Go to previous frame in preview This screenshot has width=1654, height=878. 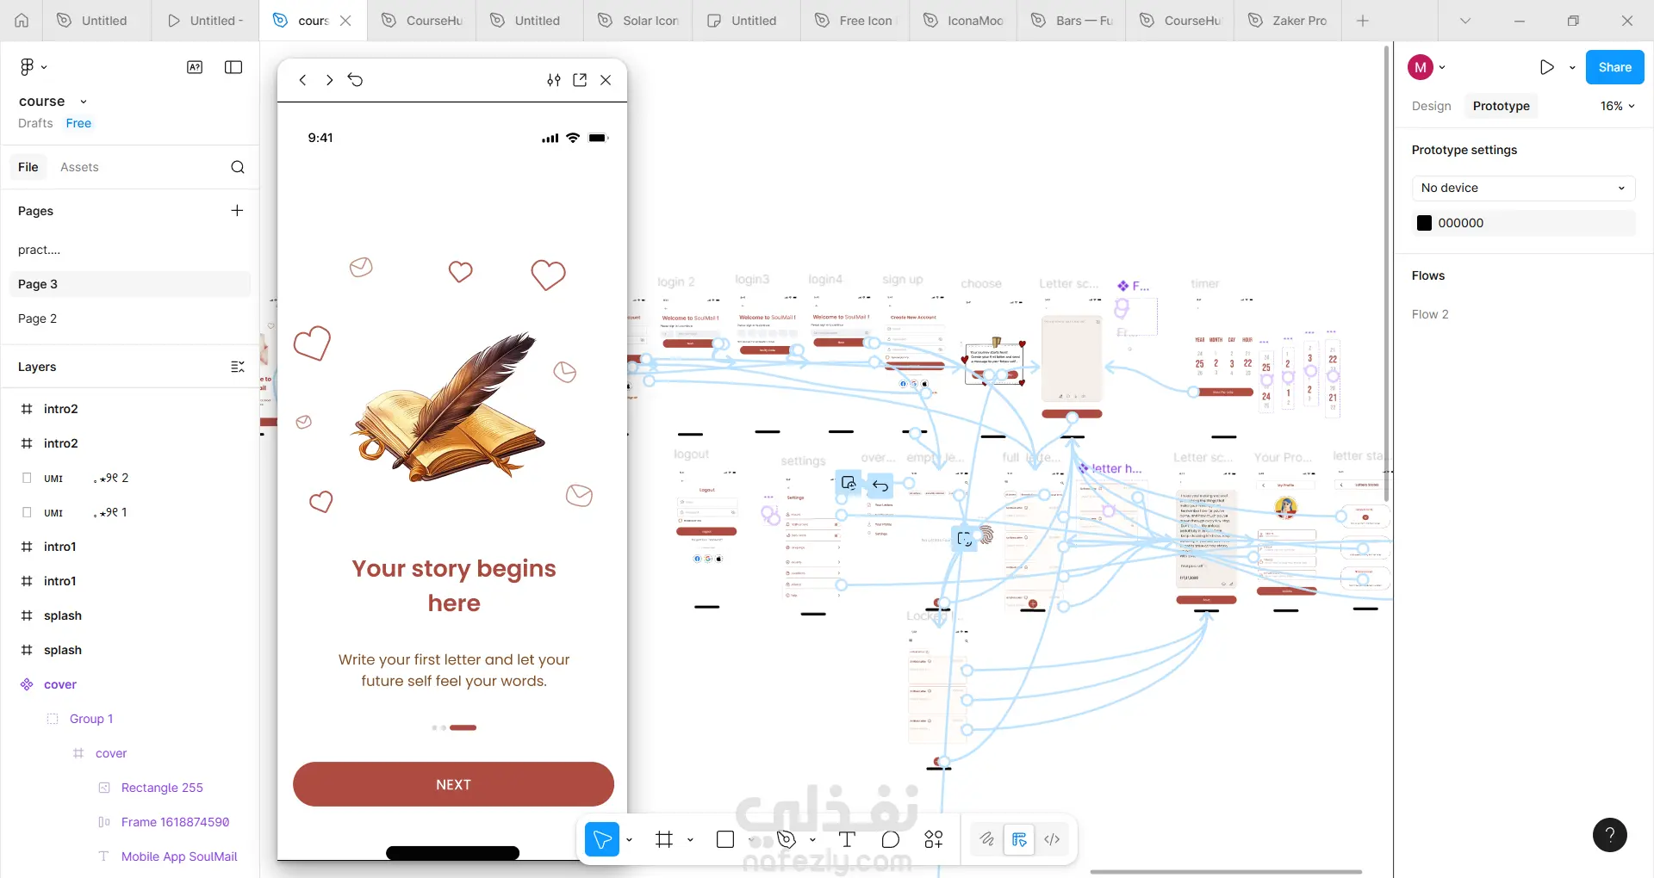[x=302, y=80]
